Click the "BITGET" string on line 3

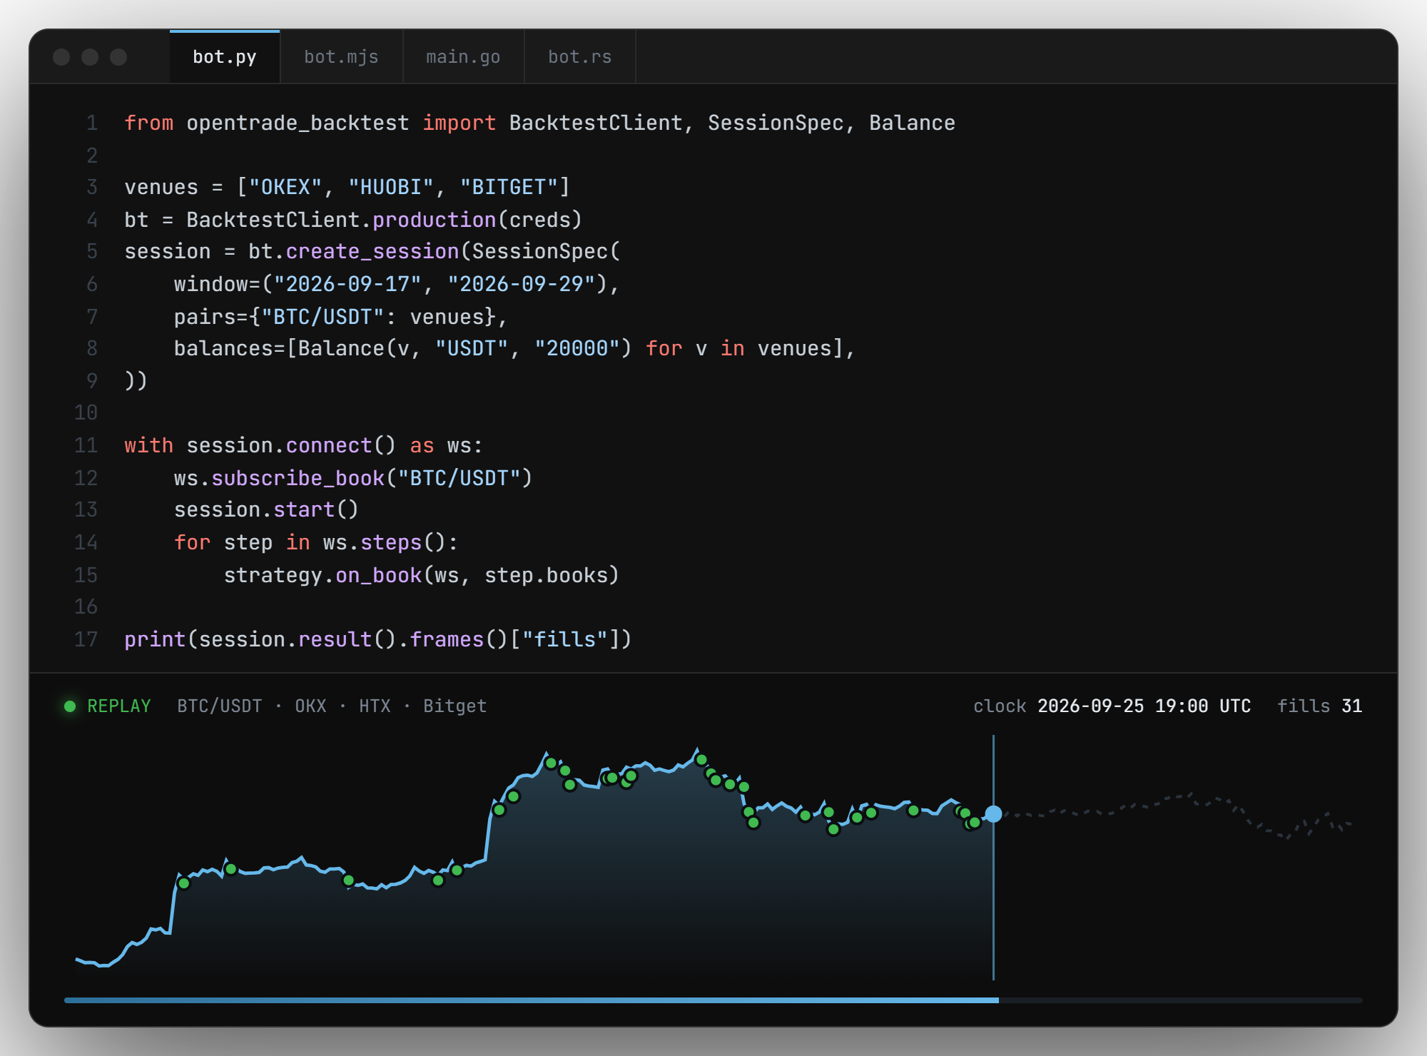pyautogui.click(x=509, y=188)
